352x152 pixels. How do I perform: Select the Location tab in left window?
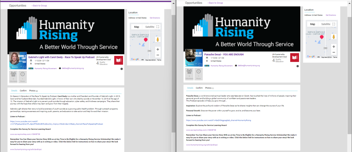(x=133, y=13)
